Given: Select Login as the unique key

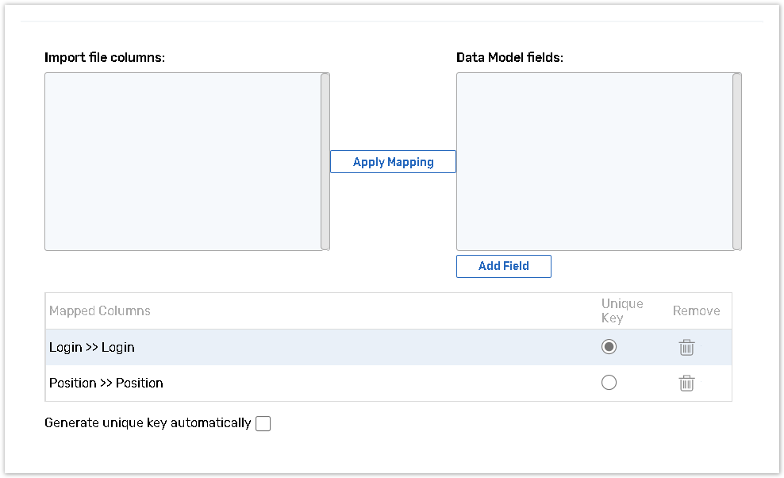Looking at the screenshot, I should 609,347.
